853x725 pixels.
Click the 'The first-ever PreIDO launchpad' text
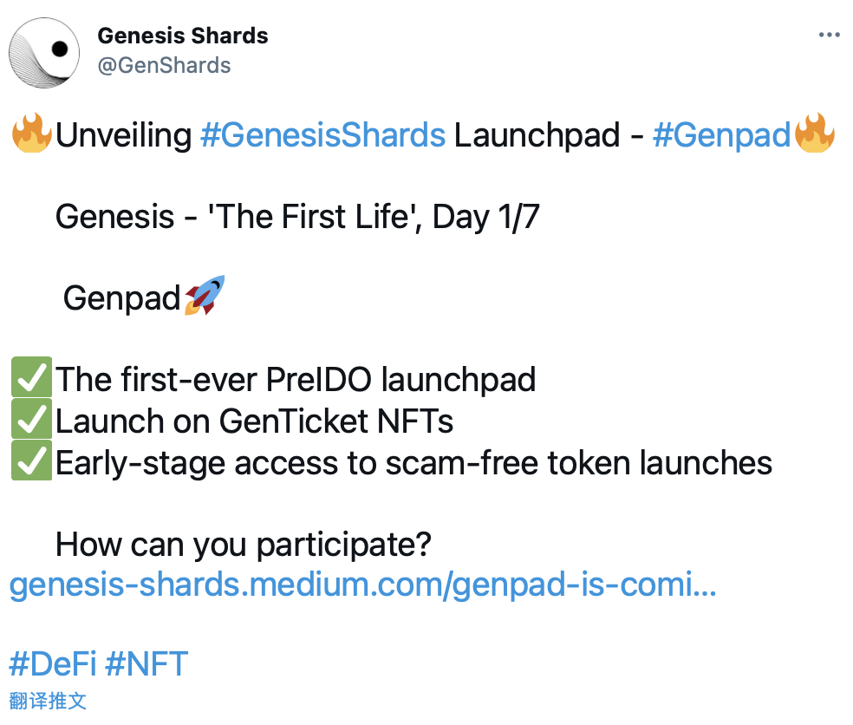click(296, 379)
